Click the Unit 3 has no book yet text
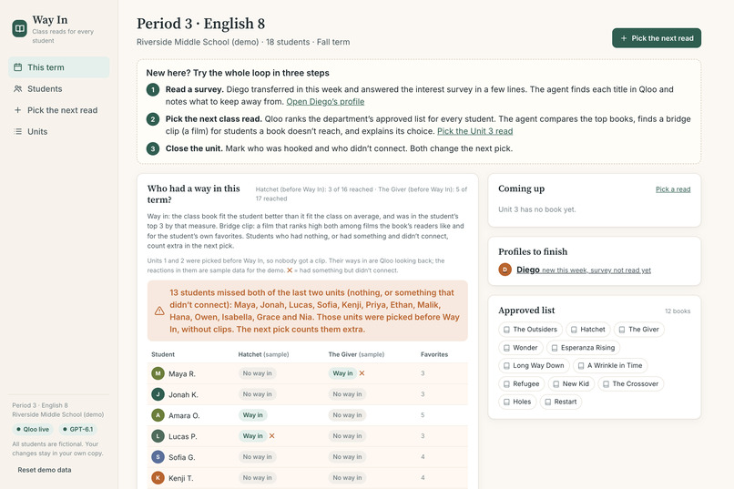Image resolution: width=734 pixels, height=489 pixels. point(537,209)
